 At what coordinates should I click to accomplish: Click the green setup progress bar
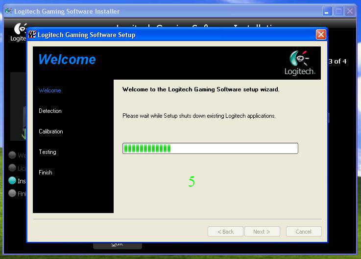(x=210, y=149)
